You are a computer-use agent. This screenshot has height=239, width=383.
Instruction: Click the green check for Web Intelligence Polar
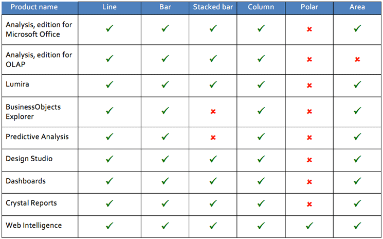[x=309, y=226]
